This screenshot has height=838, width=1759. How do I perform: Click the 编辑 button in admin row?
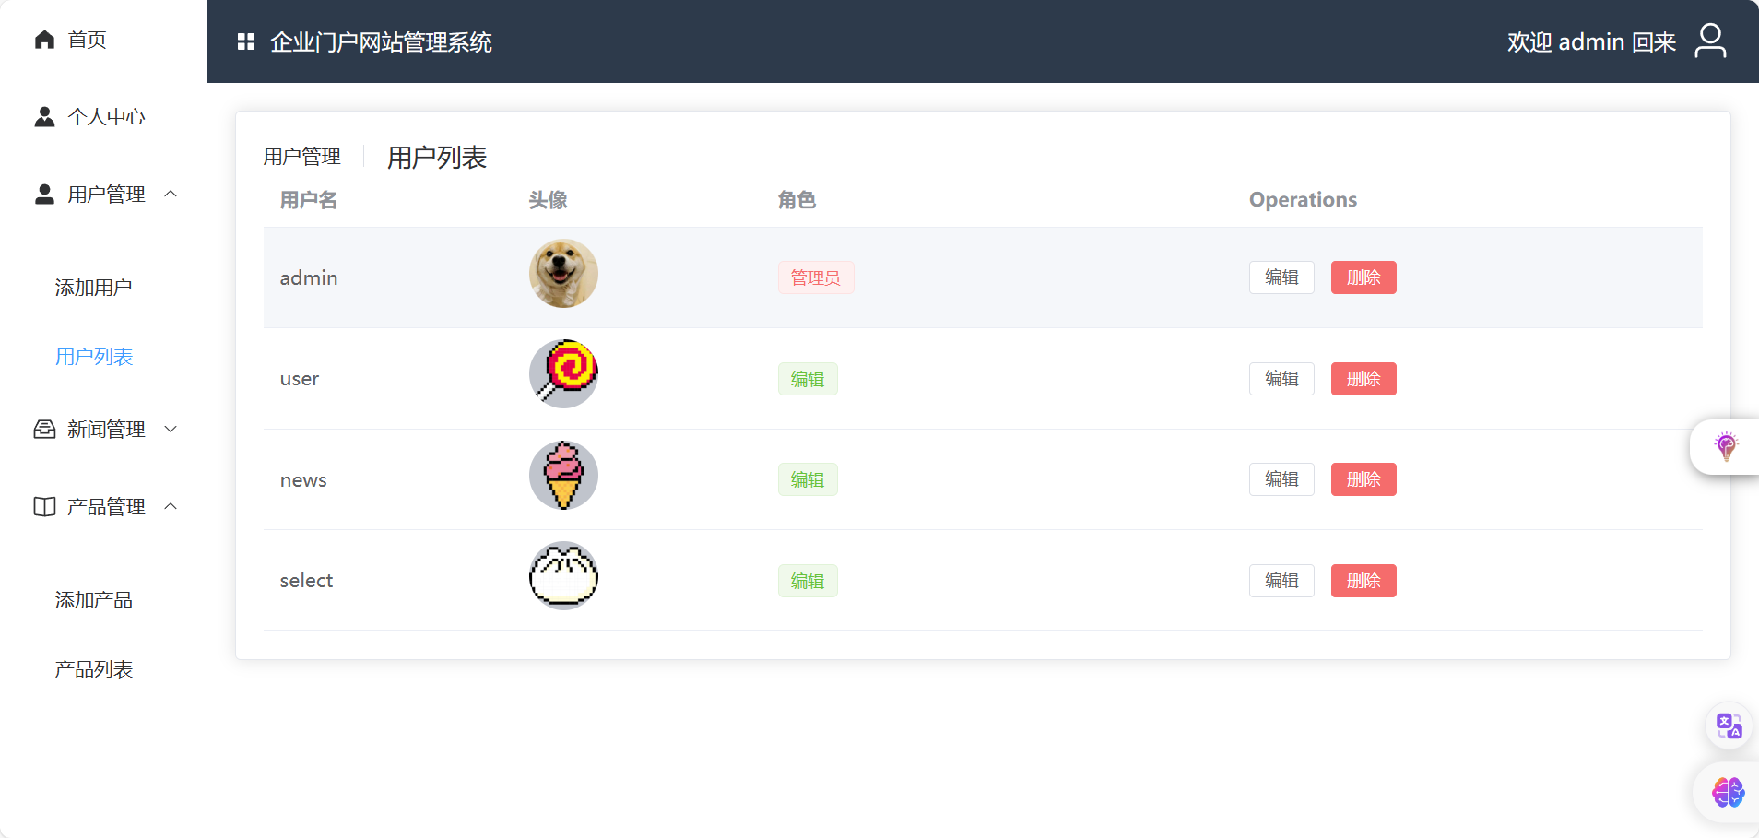click(x=1281, y=277)
